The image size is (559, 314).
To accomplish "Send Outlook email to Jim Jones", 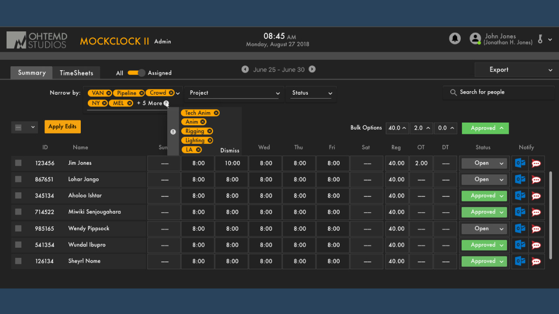I will pyautogui.click(x=520, y=163).
